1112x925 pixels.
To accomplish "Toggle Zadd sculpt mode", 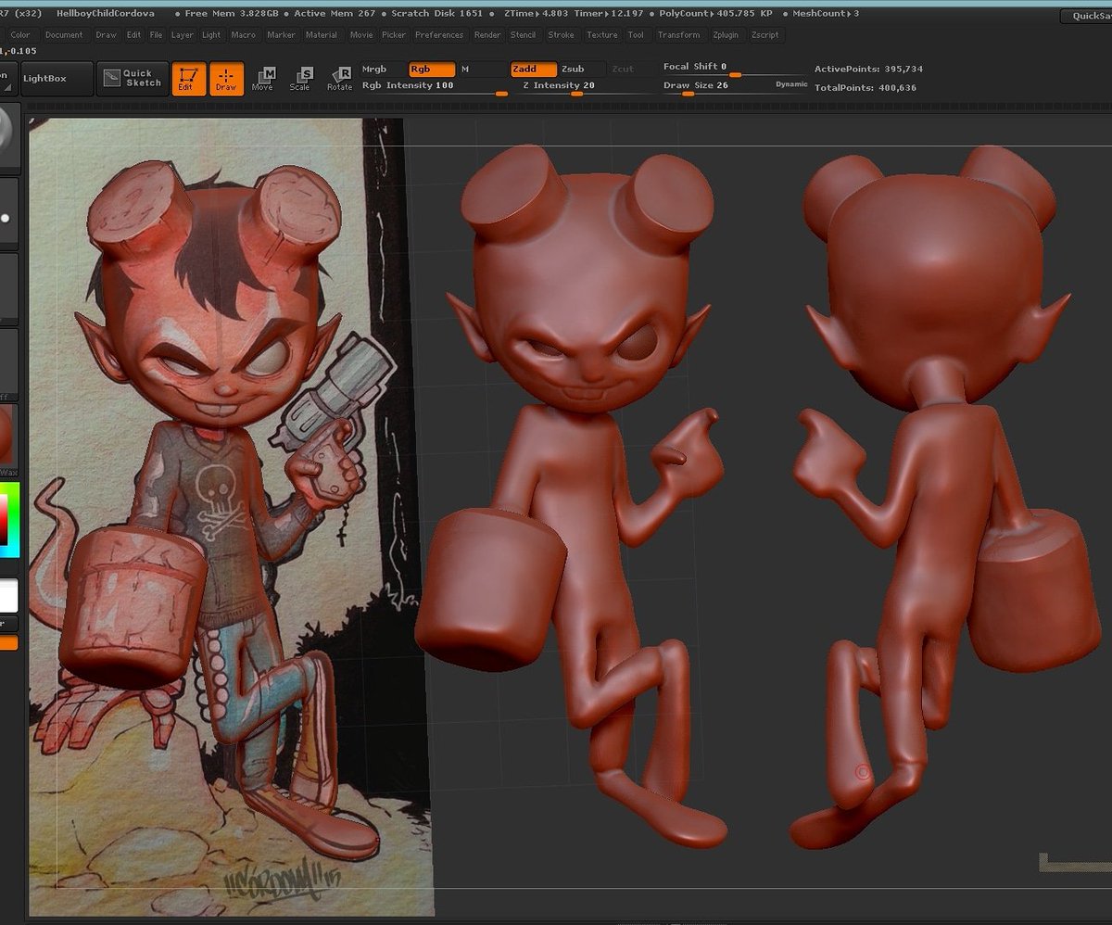I will point(533,70).
